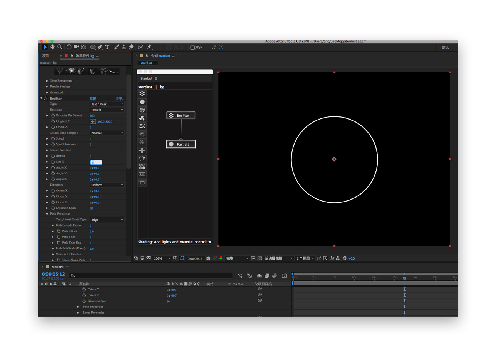
Task: Toggle stopwatch for Direction Span in effects panel
Action: point(53,208)
